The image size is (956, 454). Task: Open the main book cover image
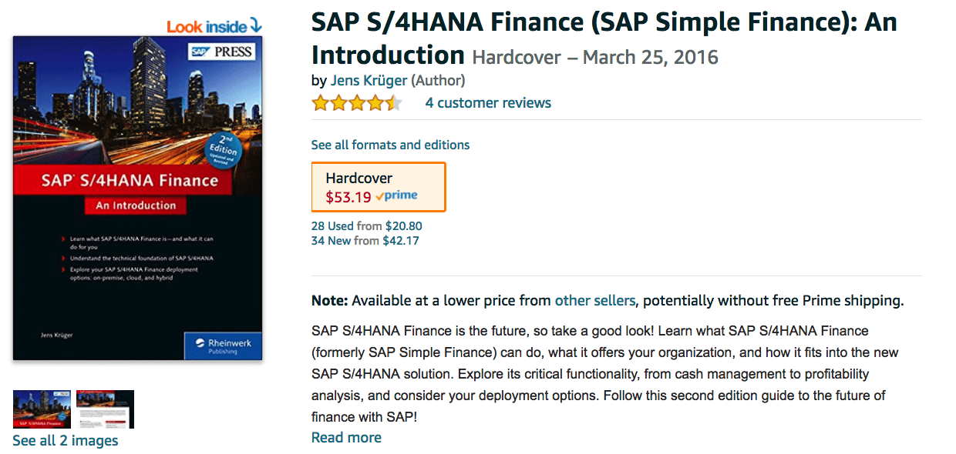tap(138, 198)
